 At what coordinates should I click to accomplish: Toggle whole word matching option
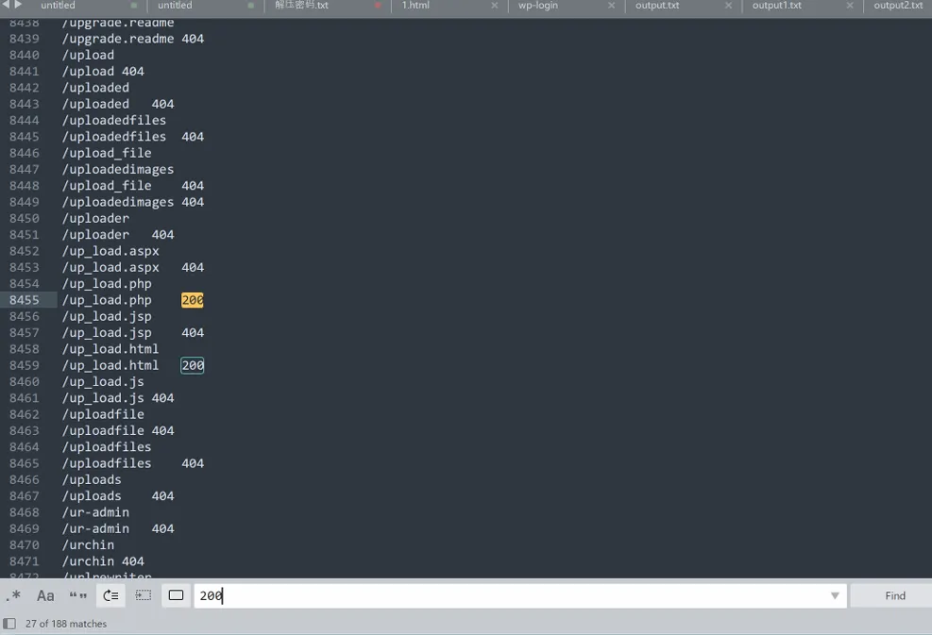click(77, 595)
